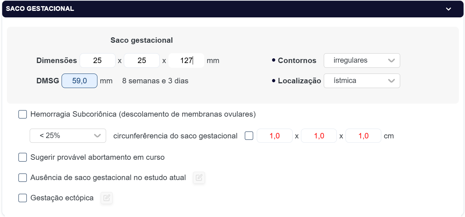Check Hemorragia Subcoriônica checkbox
The width and height of the screenshot is (465, 217).
[23, 114]
